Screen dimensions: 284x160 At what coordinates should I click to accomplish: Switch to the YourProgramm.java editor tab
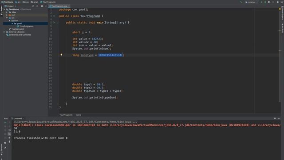(x=59, y=6)
